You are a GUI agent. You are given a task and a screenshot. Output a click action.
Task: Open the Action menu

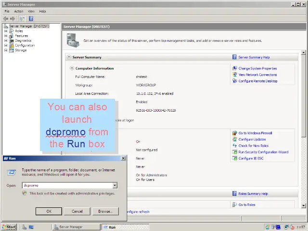pos(19,12)
